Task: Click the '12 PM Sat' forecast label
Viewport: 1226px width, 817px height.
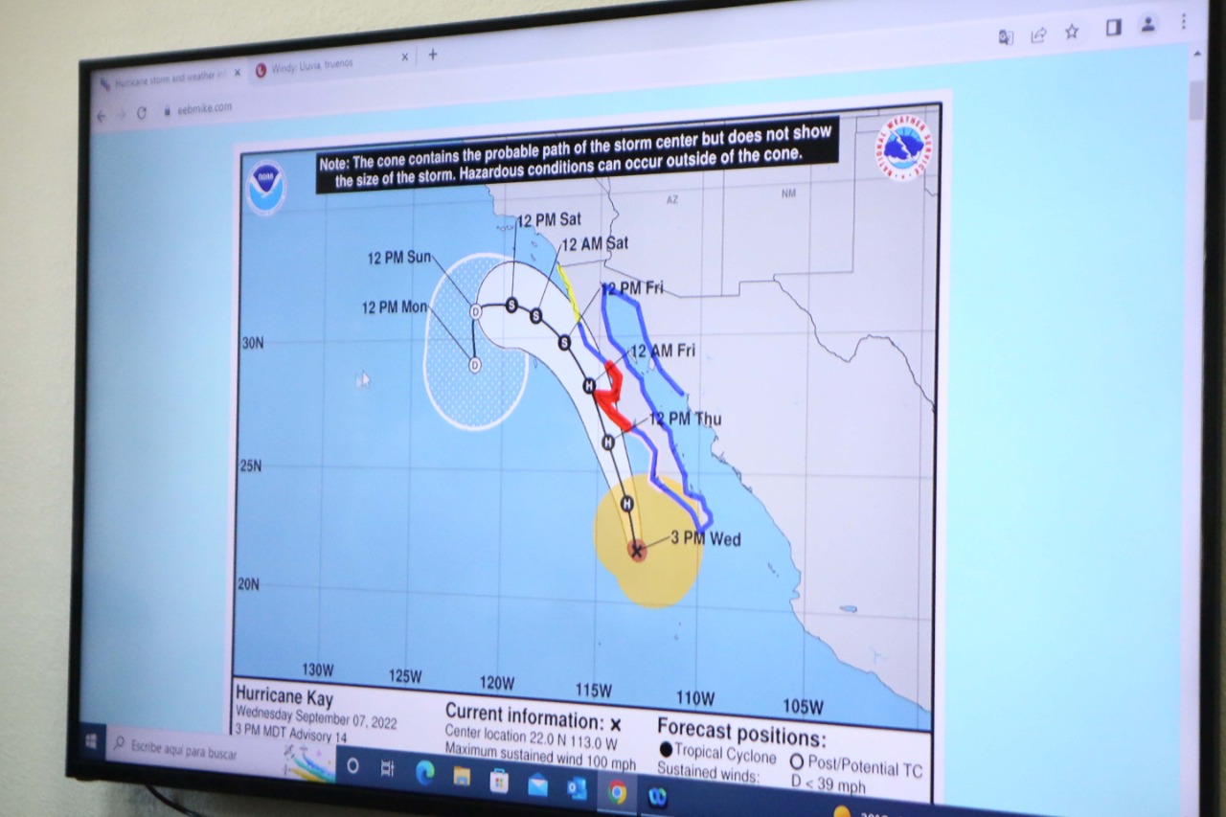Action: coord(550,220)
